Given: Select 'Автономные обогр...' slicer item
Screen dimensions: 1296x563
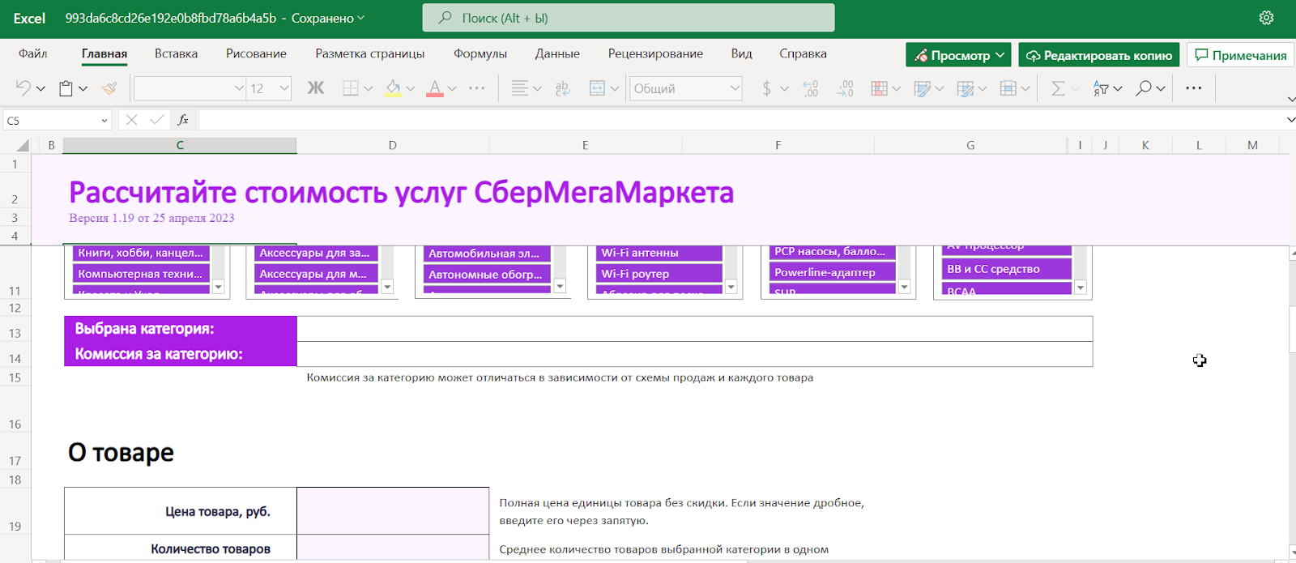Looking at the screenshot, I should (x=488, y=275).
